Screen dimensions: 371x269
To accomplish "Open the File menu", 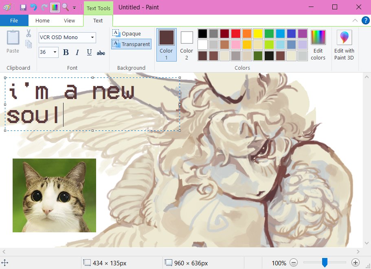I will pos(14,21).
